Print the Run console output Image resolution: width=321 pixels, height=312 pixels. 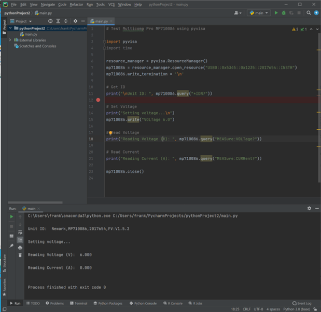(20, 248)
